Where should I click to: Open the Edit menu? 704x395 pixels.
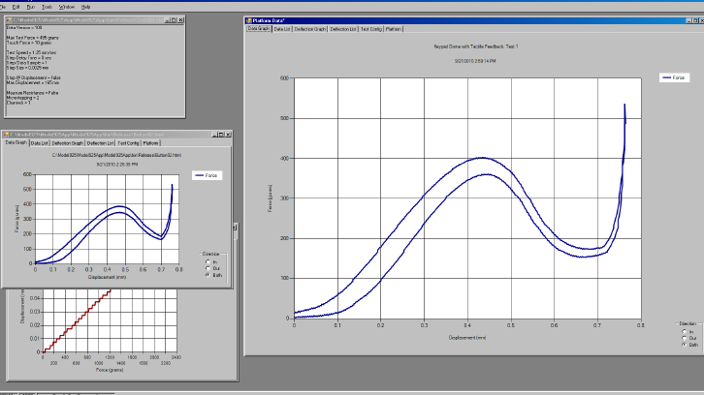pyautogui.click(x=17, y=6)
